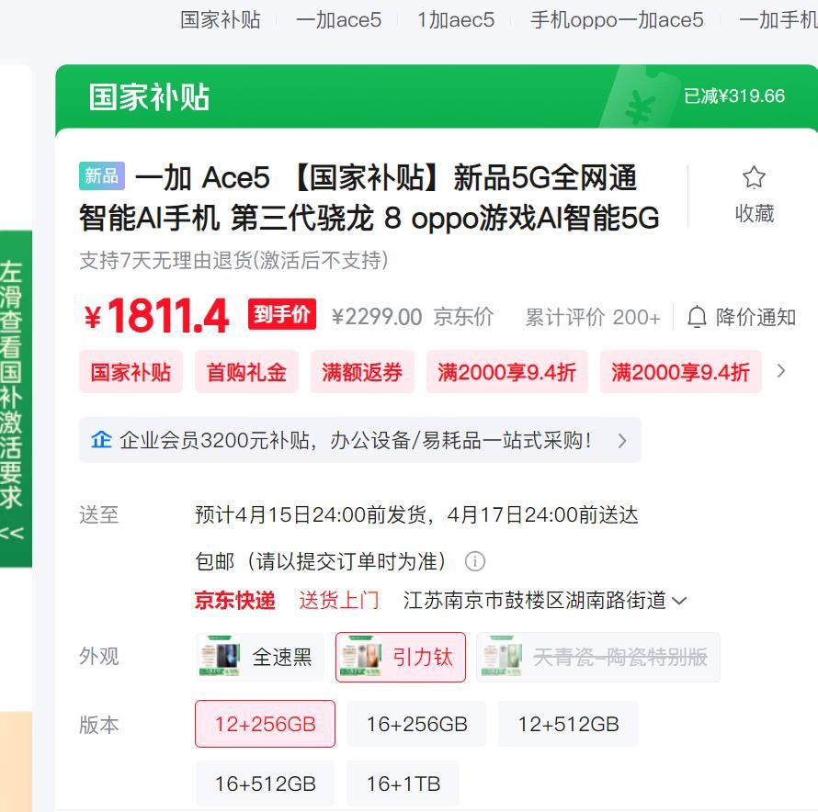Click the 满额返券 promotion tag
Image resolution: width=818 pixels, height=812 pixels.
pyautogui.click(x=362, y=372)
